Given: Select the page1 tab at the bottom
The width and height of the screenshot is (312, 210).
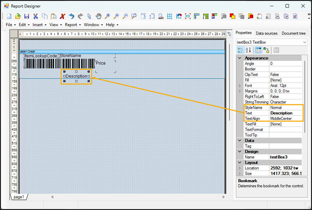Looking at the screenshot, I should coord(19,197).
